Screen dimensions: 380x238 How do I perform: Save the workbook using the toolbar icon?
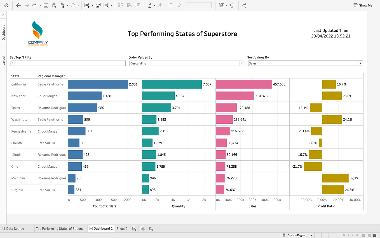[x=46, y=5]
